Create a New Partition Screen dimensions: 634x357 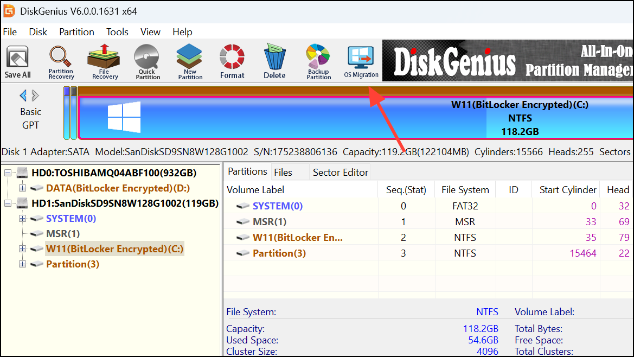(x=190, y=62)
